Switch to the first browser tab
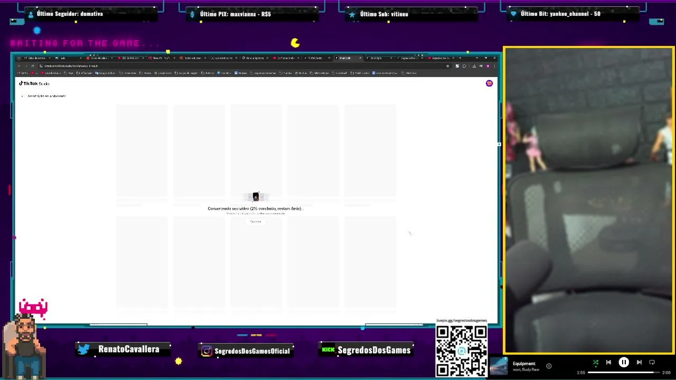676x380 pixels. point(37,58)
